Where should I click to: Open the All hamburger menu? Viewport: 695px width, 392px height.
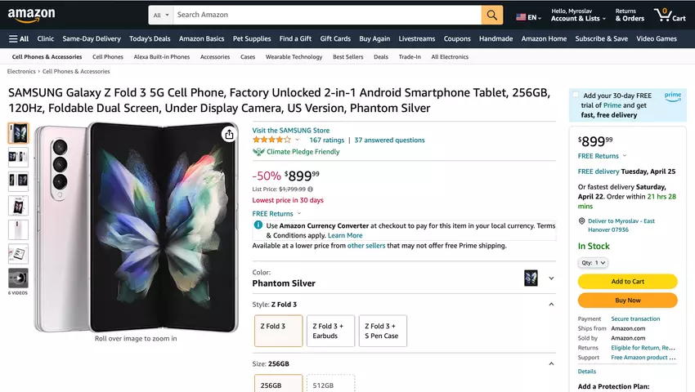[19, 38]
